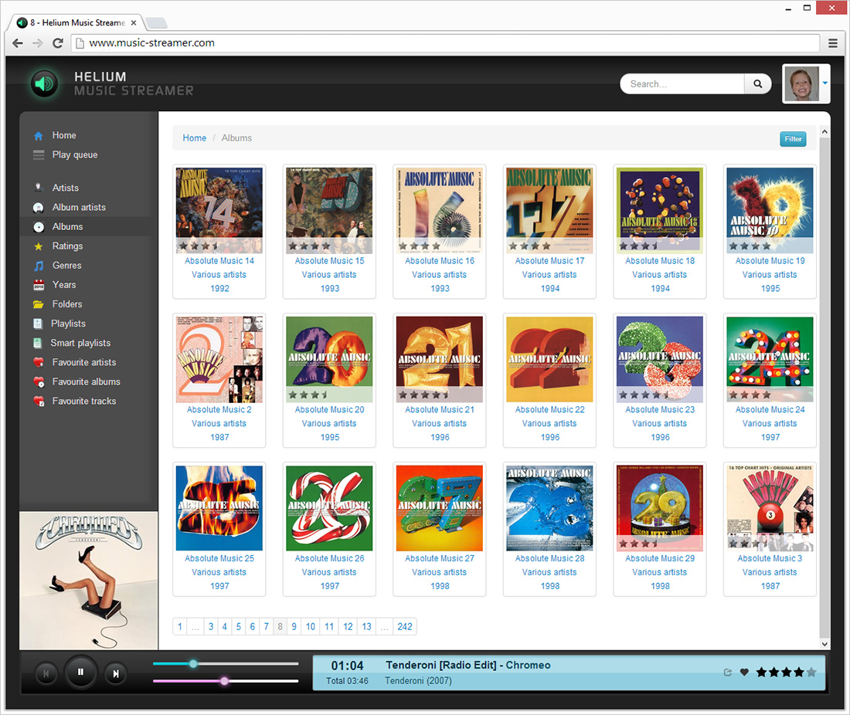The image size is (850, 715).
Task: Open the Favourite tracks list
Action: pos(82,401)
